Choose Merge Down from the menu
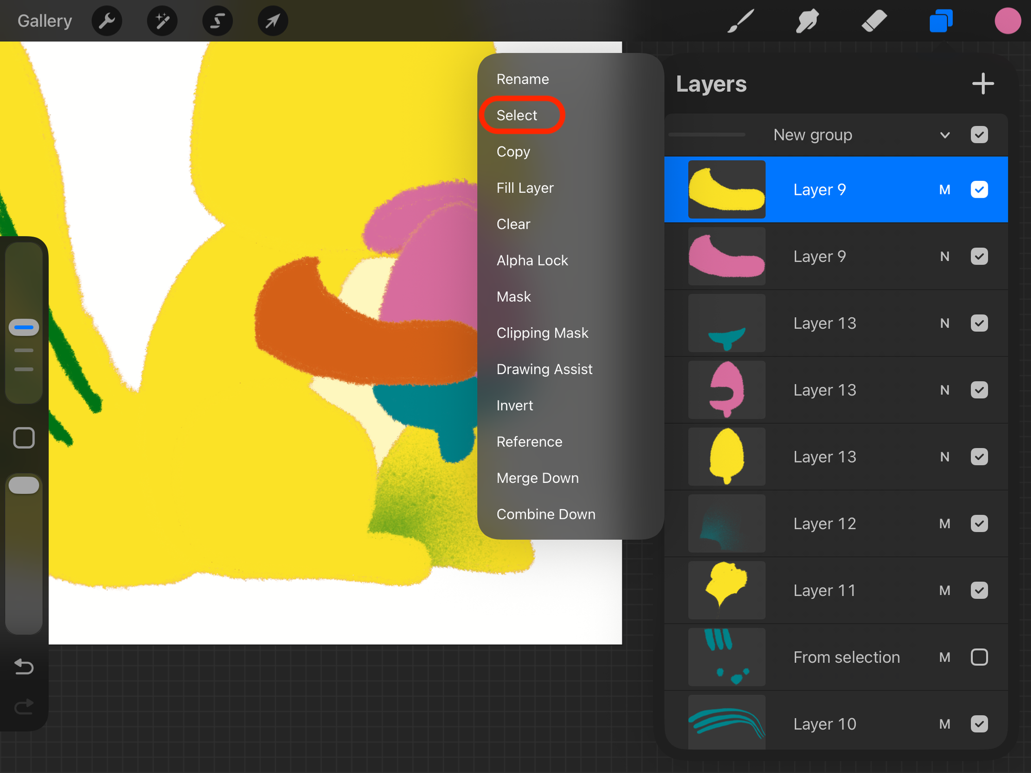The image size is (1031, 773). 537,478
